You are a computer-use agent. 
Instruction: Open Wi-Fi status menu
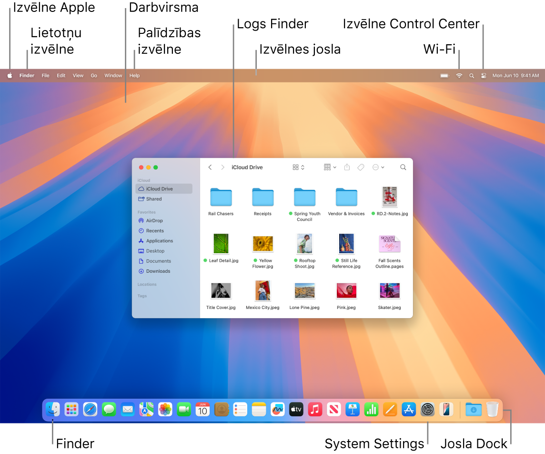[459, 75]
